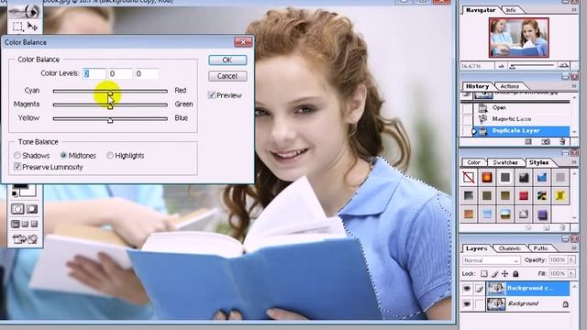Image resolution: width=587 pixels, height=330 pixels.
Task: Apply the orange glow style
Action: [x=487, y=177]
